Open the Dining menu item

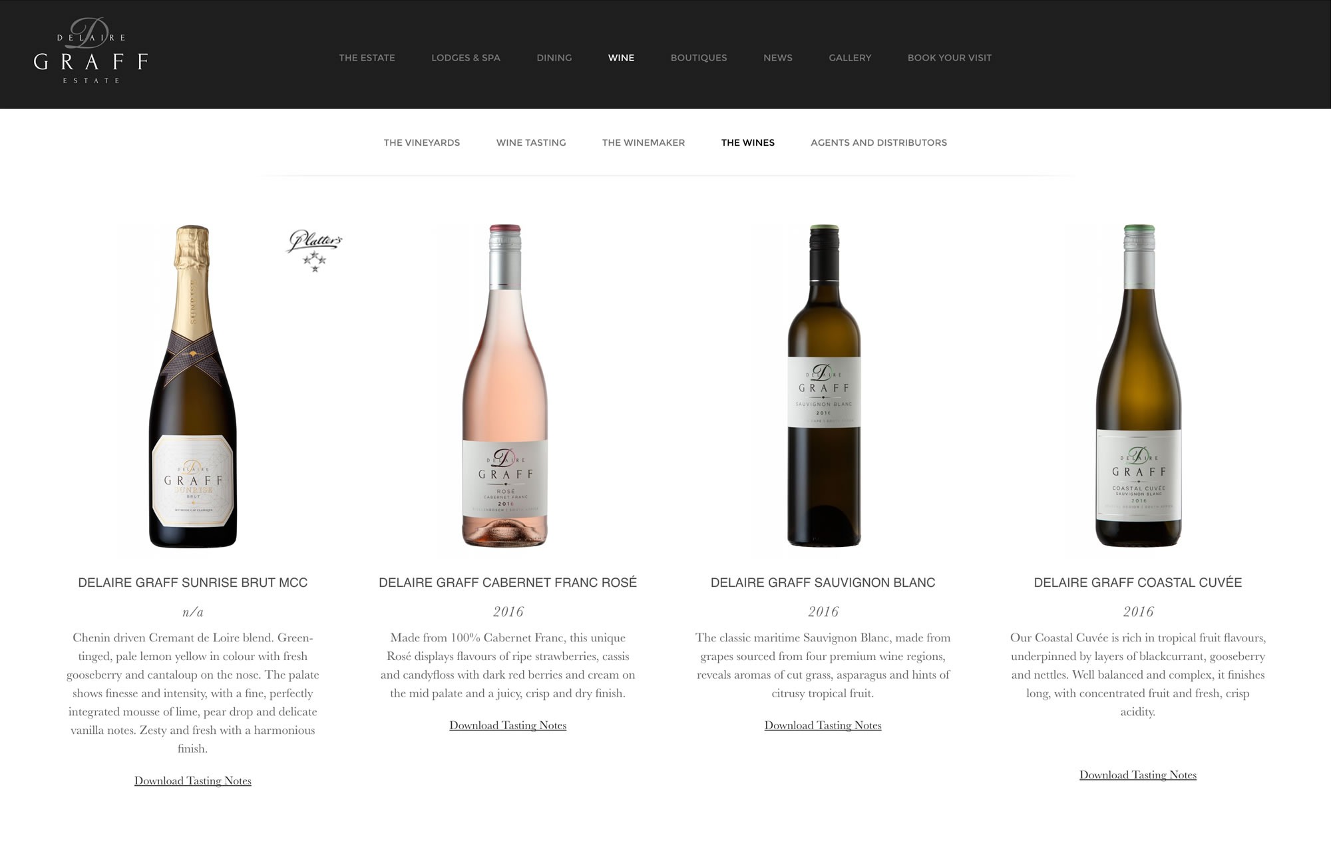554,58
